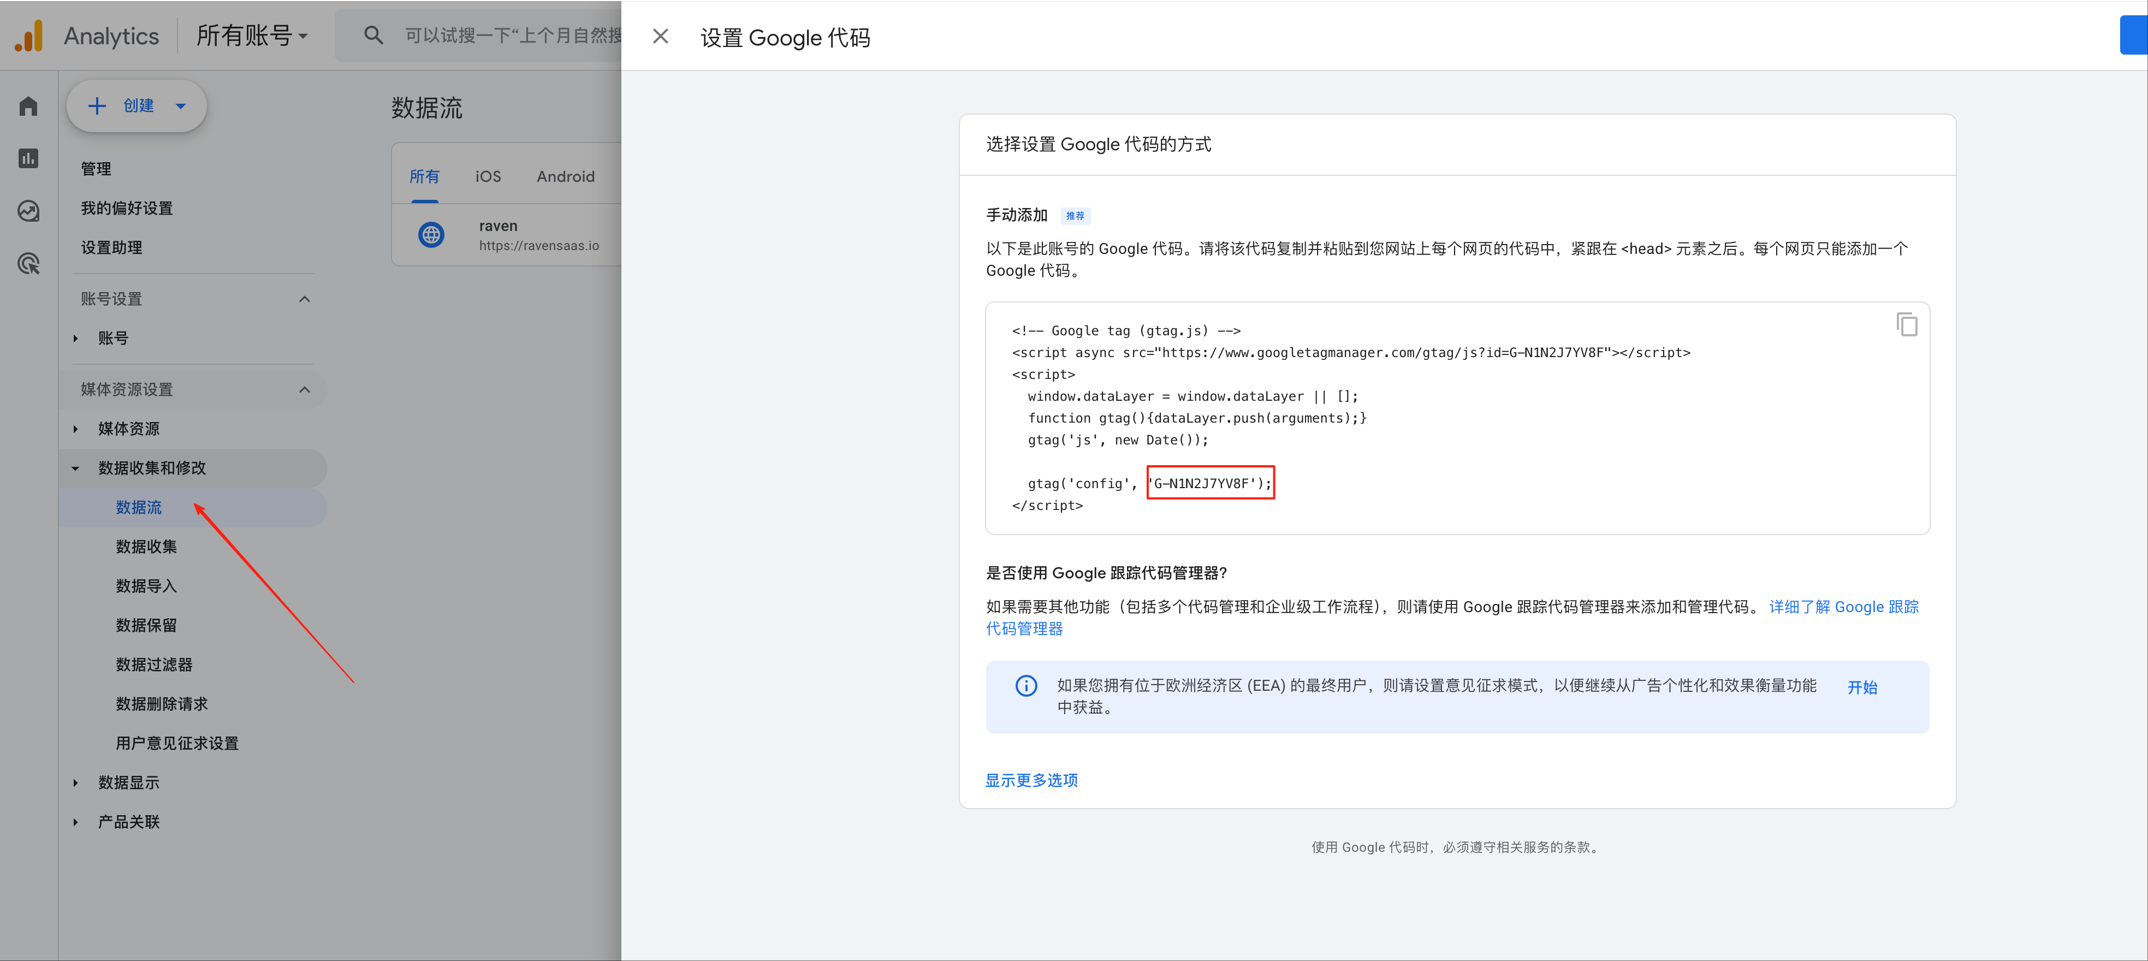Select 数据保留 in the sidebar
The height and width of the screenshot is (961, 2148).
click(x=146, y=625)
